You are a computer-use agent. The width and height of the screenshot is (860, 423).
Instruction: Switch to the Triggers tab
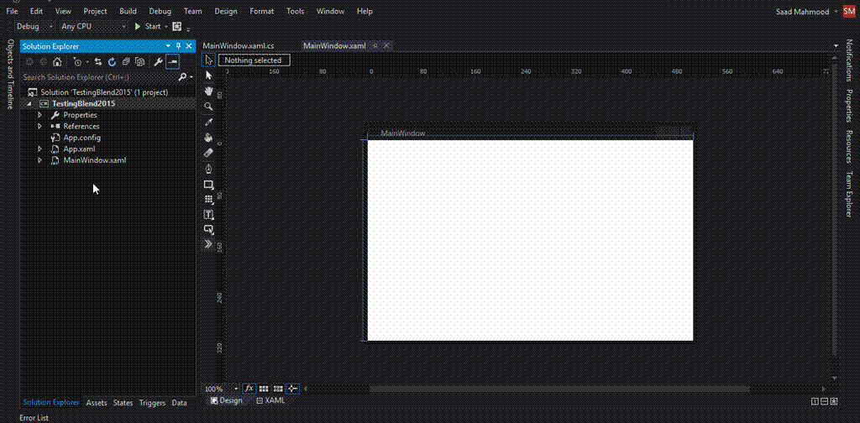click(x=152, y=403)
